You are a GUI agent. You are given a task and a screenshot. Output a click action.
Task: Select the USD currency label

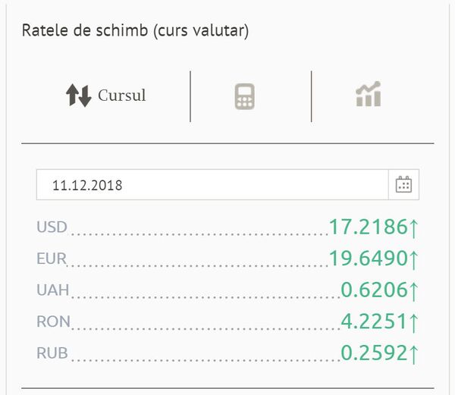pyautogui.click(x=52, y=227)
